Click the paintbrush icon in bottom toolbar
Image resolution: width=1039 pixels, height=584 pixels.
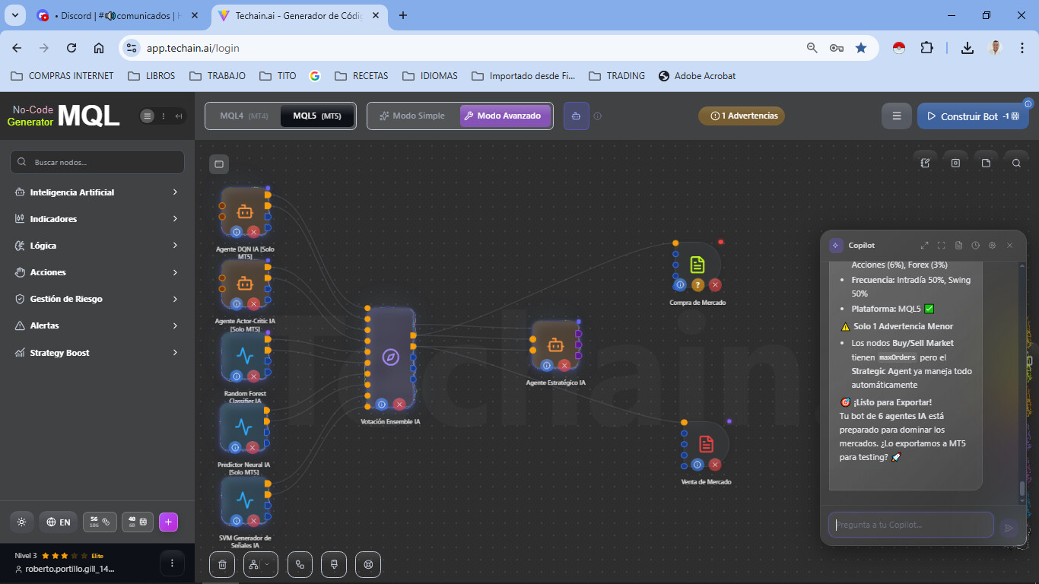[334, 564]
